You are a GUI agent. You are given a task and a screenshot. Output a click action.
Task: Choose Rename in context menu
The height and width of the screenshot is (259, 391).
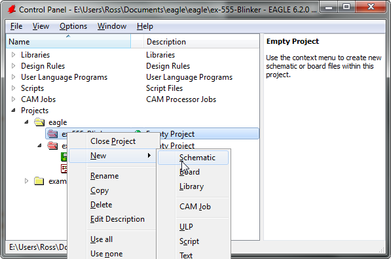[x=113, y=176]
